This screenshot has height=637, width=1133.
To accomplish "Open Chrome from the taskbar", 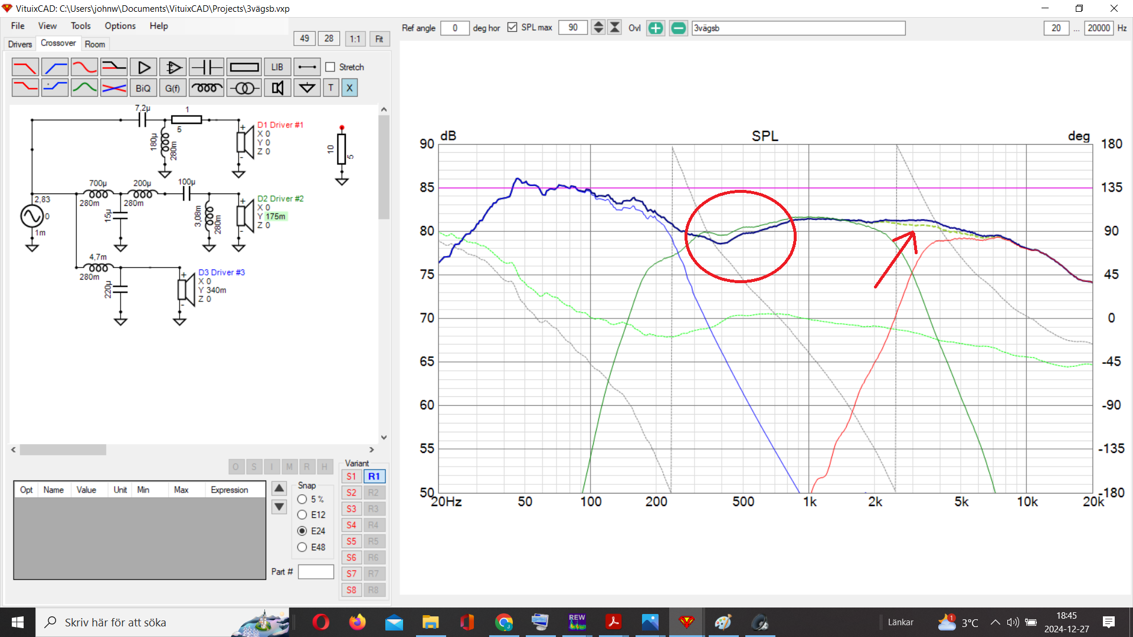I will coord(504,622).
